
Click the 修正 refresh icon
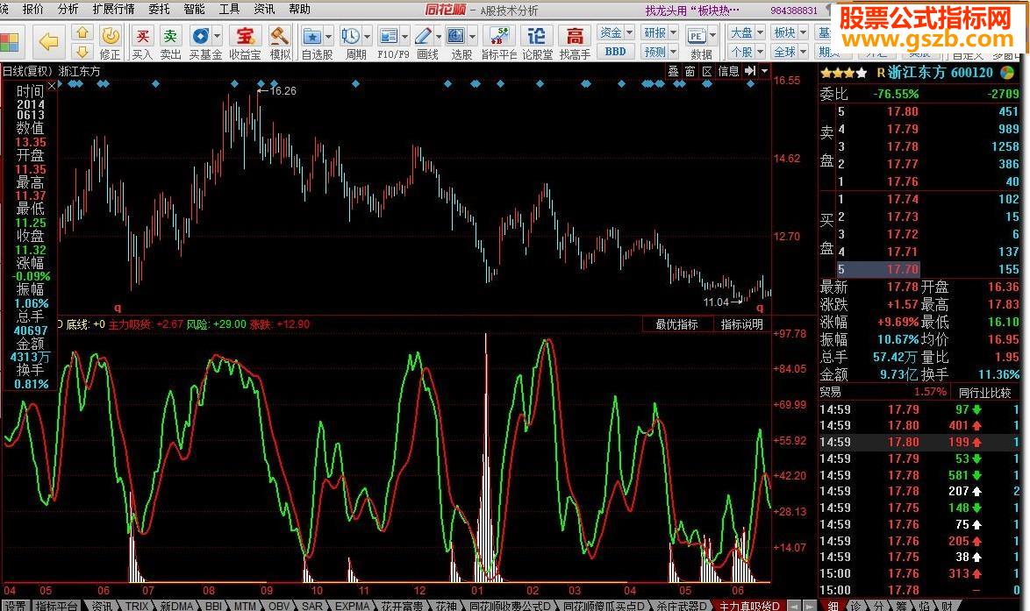(111, 35)
